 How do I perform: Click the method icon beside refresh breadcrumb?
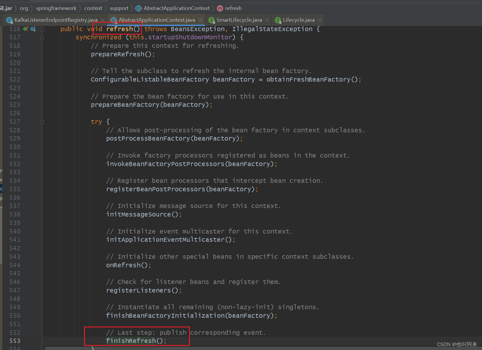(x=220, y=8)
